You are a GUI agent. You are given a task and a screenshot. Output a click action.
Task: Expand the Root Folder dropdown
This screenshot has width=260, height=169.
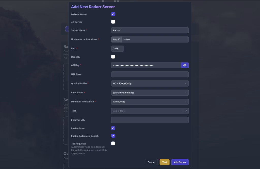(150, 93)
